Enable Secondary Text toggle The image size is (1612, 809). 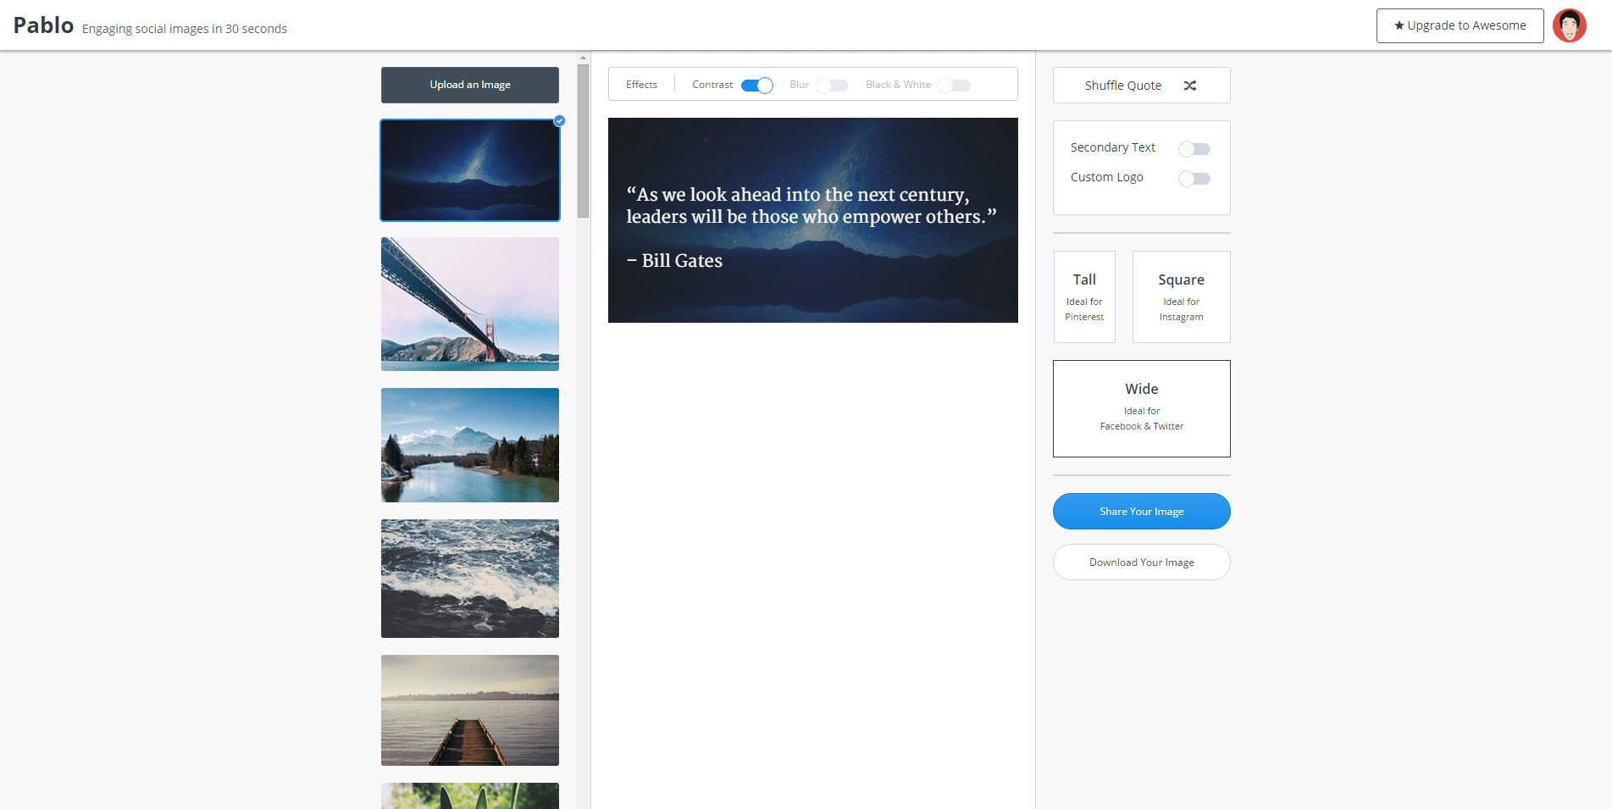tap(1194, 149)
